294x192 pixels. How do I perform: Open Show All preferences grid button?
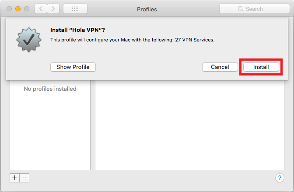tap(75, 9)
